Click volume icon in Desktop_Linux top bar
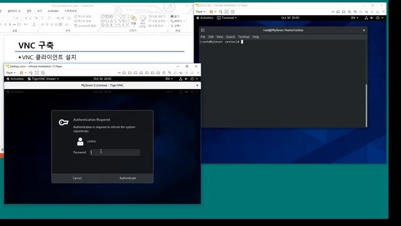The width and height of the screenshot is (401, 226). [x=186, y=79]
